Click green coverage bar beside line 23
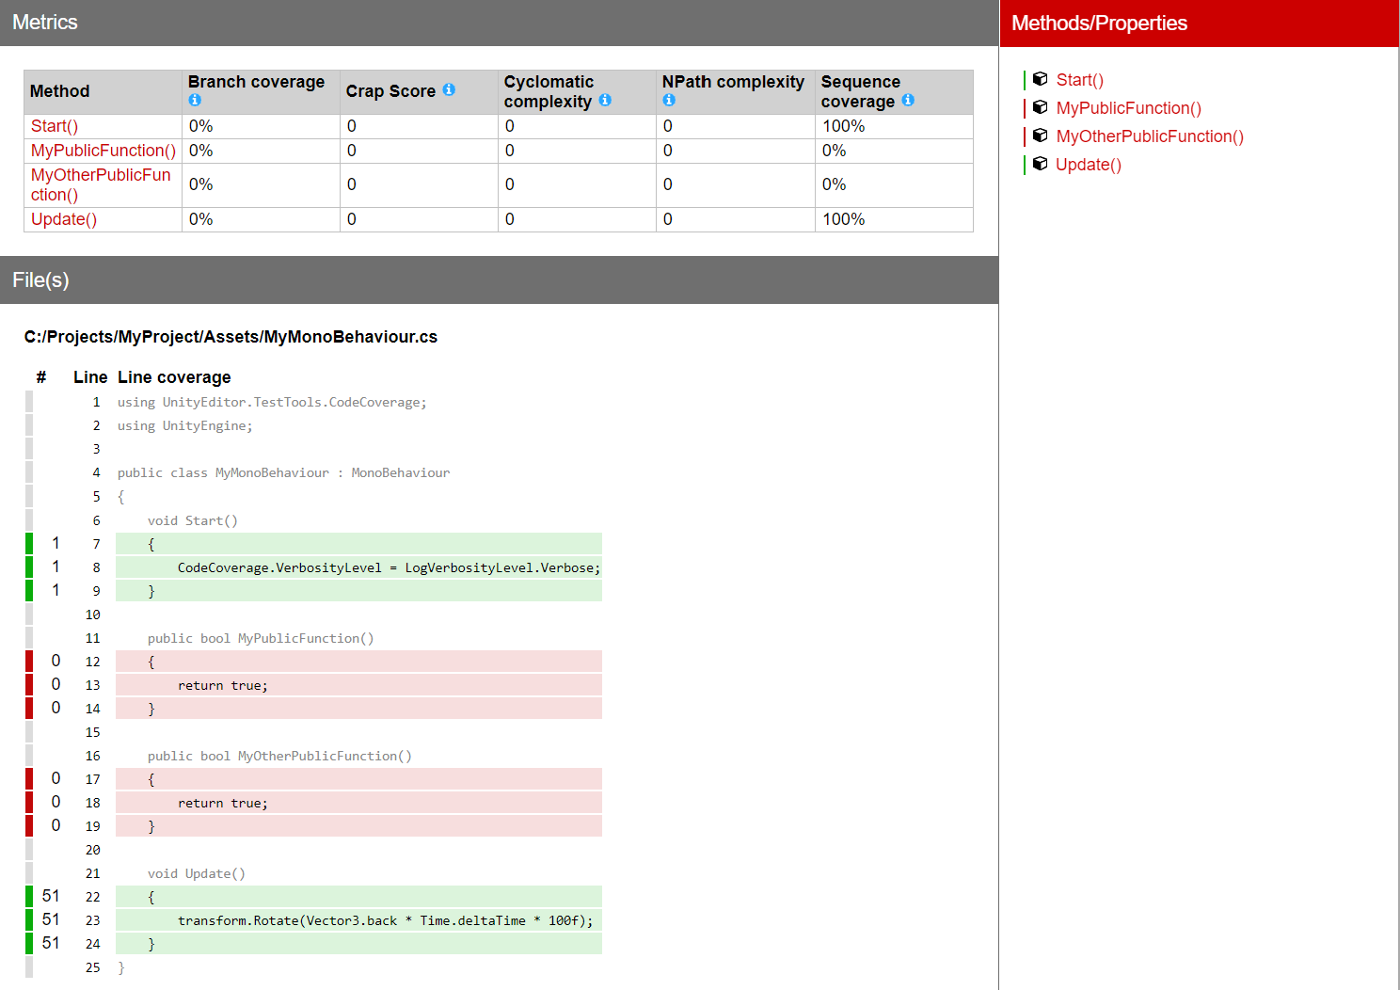 coord(29,919)
